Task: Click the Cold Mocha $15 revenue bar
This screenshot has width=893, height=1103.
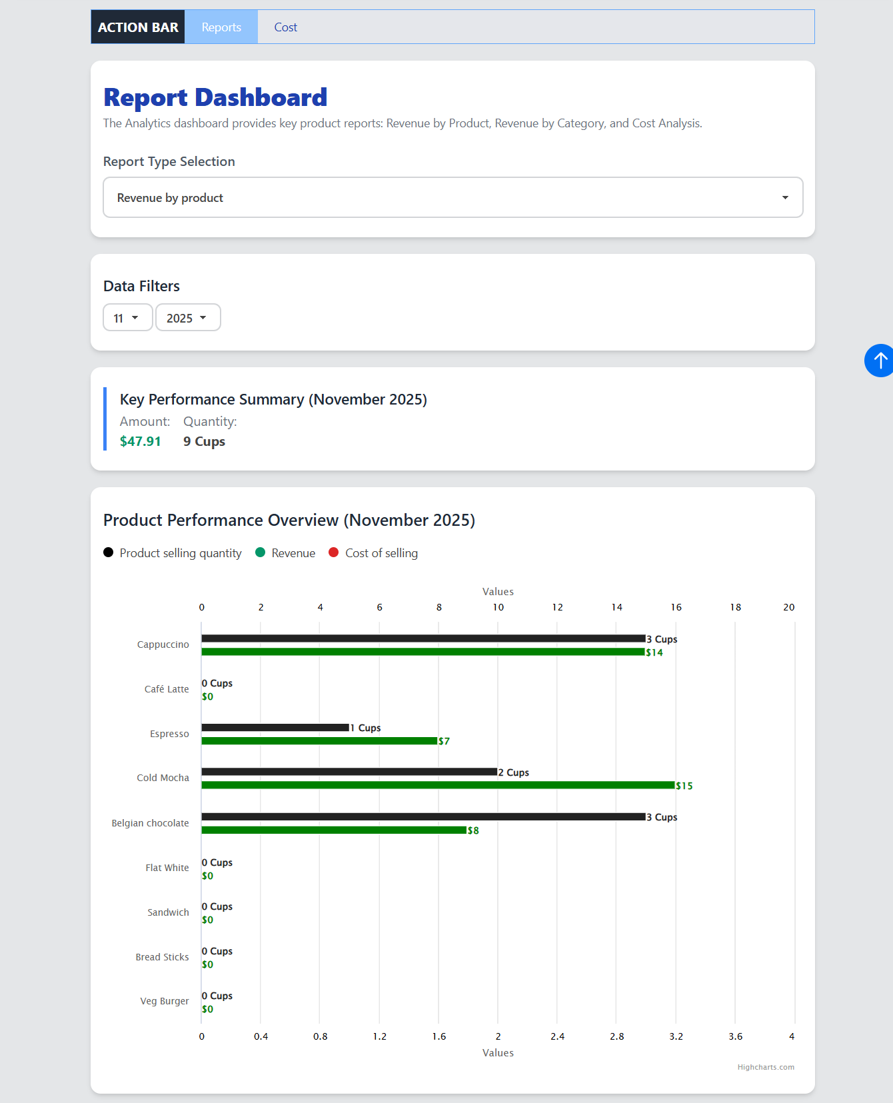Action: tap(438, 785)
